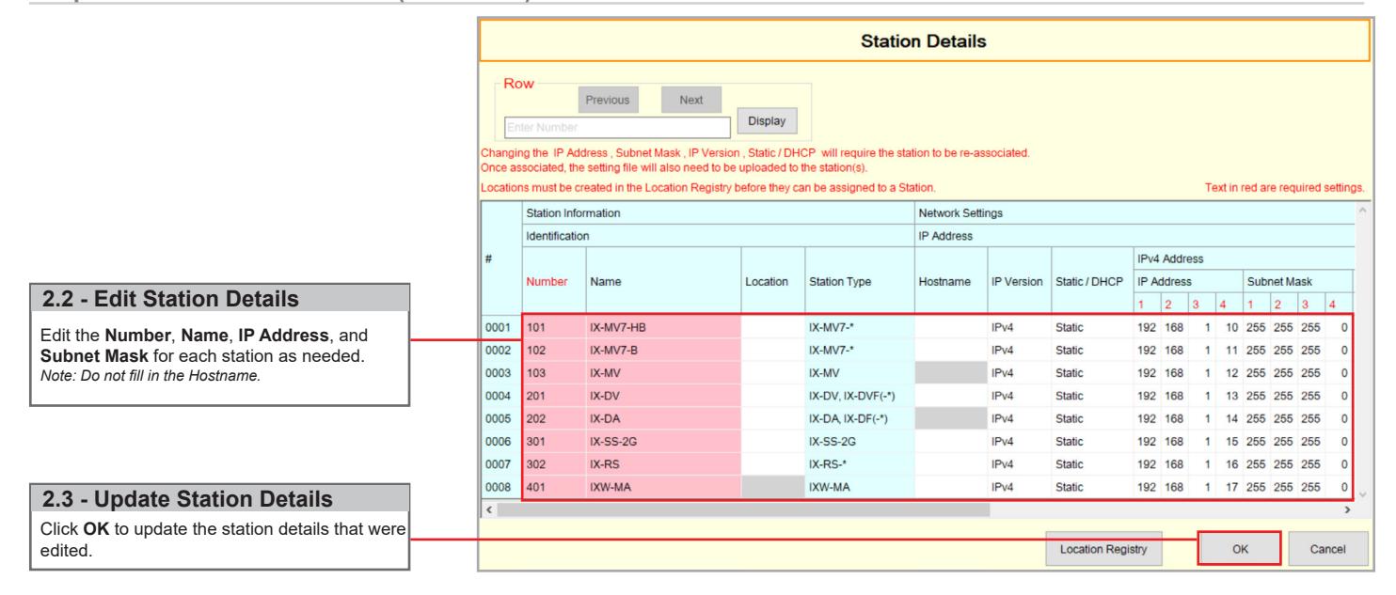Click the Station Type cell IX-DA, IX-DF(-*)
The width and height of the screenshot is (1396, 595).
tap(859, 419)
